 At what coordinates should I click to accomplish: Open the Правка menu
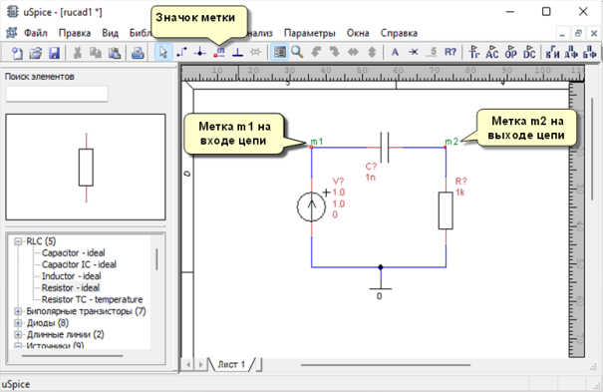tap(75, 33)
